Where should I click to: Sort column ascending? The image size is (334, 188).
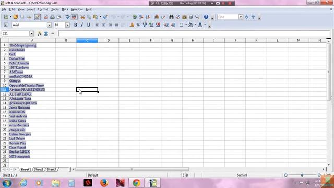(x=141, y=17)
